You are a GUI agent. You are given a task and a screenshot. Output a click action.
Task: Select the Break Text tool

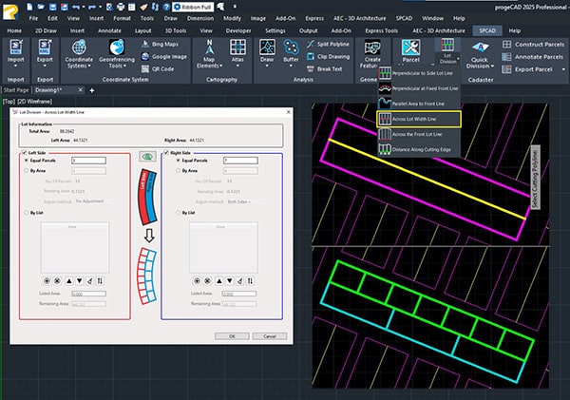(325, 68)
